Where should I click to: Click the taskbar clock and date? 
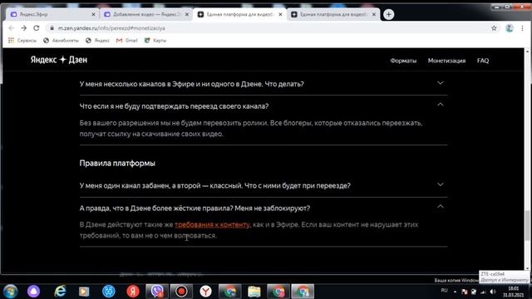pyautogui.click(x=513, y=292)
